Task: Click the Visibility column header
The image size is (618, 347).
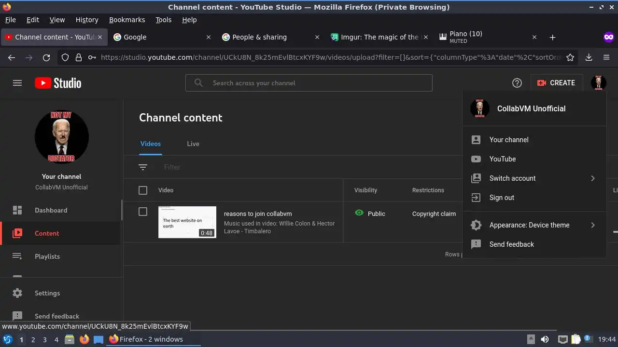Action: pyautogui.click(x=365, y=190)
